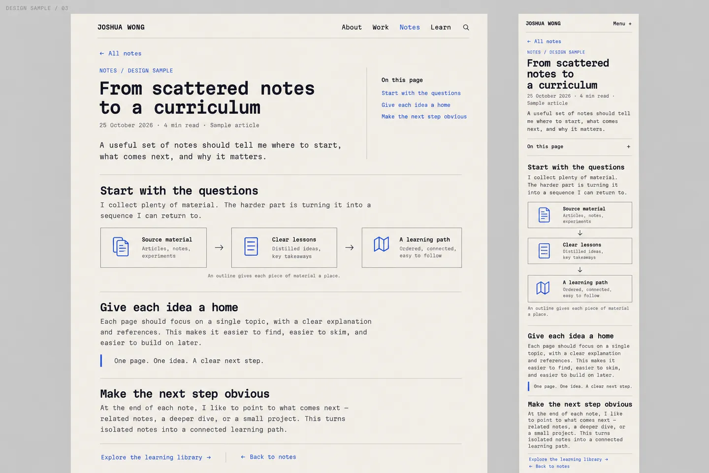Follow Explore the learning library link on desktop
The width and height of the screenshot is (709, 473).
pyautogui.click(x=156, y=457)
